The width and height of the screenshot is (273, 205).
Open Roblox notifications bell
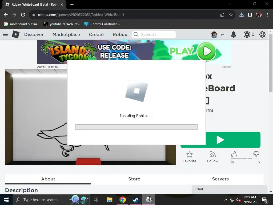tap(234, 34)
